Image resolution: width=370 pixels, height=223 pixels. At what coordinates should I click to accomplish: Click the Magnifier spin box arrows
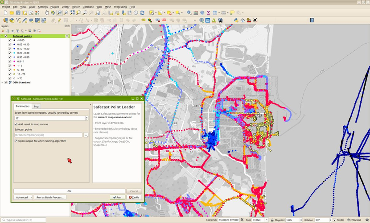click(x=301, y=220)
